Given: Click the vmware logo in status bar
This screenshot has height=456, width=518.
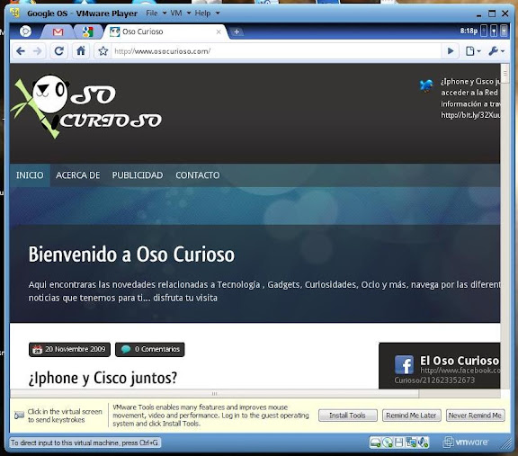Looking at the screenshot, I should pyautogui.click(x=466, y=443).
